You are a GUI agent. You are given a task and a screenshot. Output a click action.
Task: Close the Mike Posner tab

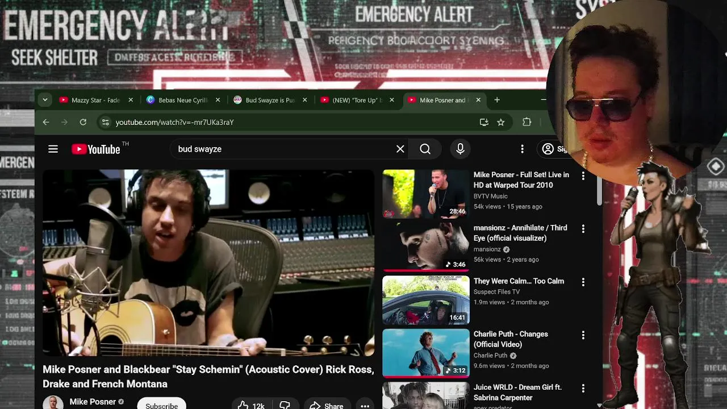pyautogui.click(x=478, y=100)
